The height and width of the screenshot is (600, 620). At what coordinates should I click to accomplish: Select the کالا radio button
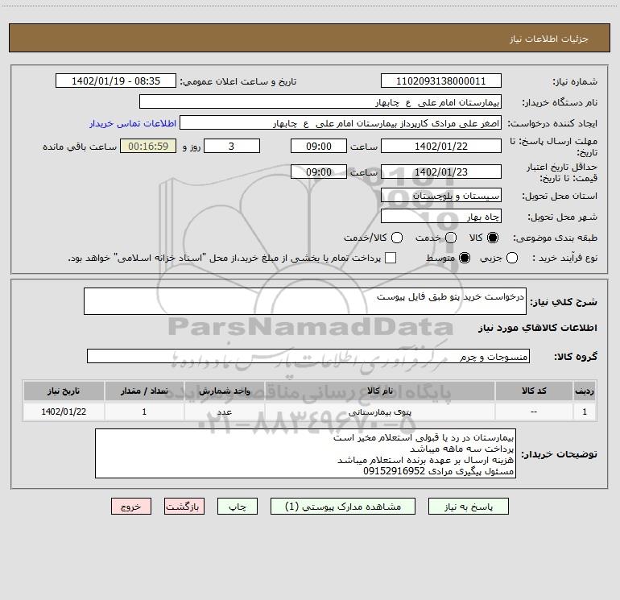coord(493,238)
